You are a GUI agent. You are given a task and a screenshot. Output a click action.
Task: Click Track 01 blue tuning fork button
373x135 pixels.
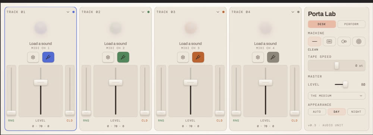coord(48,57)
